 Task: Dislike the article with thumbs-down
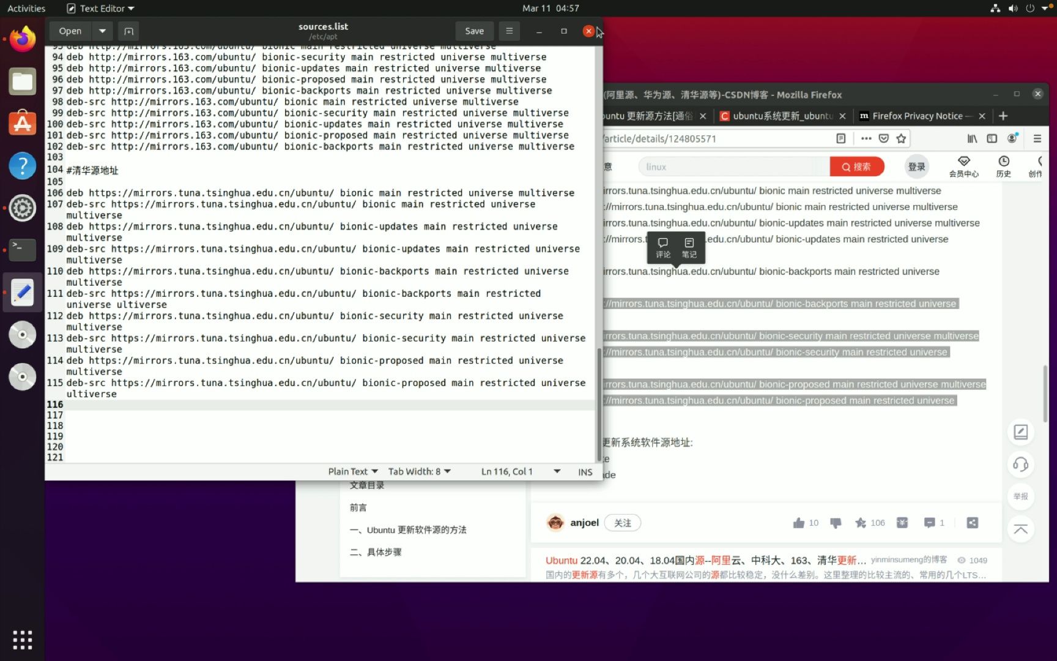(836, 523)
